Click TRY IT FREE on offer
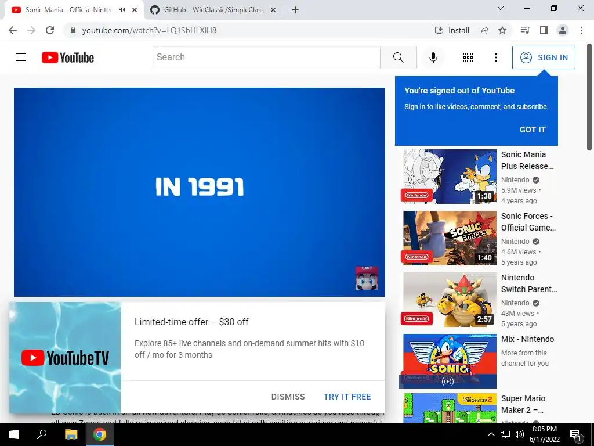 click(347, 397)
